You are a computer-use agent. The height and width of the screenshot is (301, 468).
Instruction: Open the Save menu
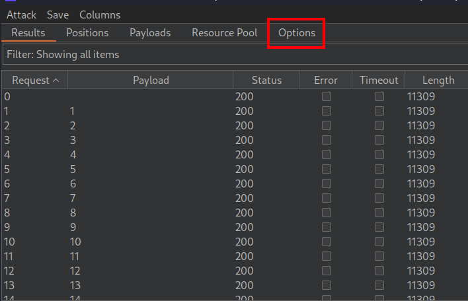pyautogui.click(x=58, y=15)
